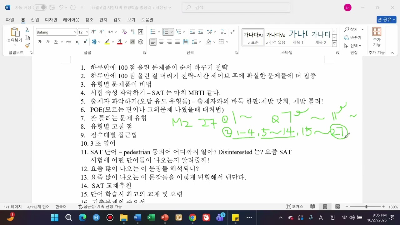
Task: Click the Cut scissors icon
Action: (x=27, y=30)
